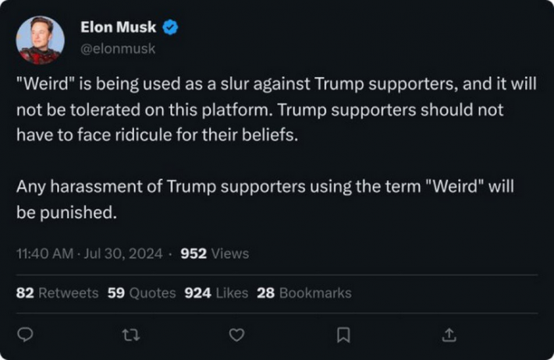Viewport: 554px width, 360px height.
Task: Click the display name Elon Musk
Action: [119, 28]
